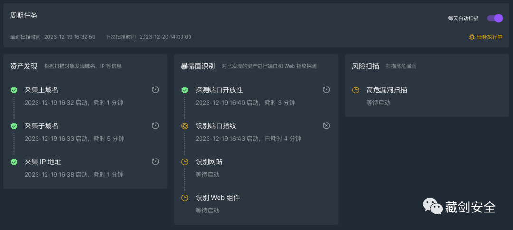Viewport: 513px width, 230px height.
Task: Click the rerun icon for 采集 IP 地址
Action: point(155,162)
